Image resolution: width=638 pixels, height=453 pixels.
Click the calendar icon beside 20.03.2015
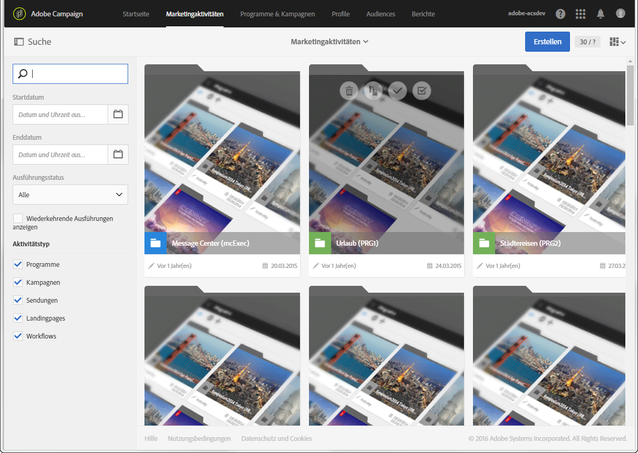tap(265, 266)
